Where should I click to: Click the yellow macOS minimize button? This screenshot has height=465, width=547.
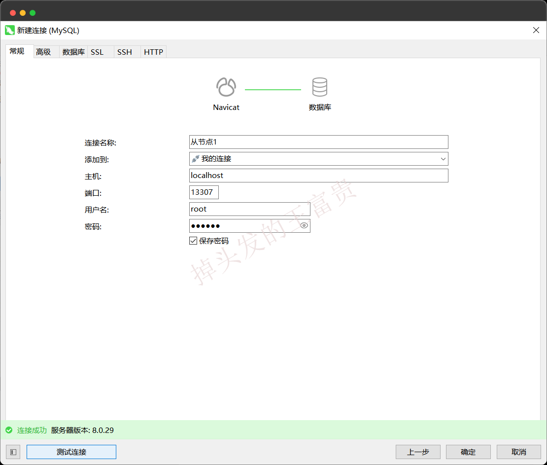click(x=23, y=13)
